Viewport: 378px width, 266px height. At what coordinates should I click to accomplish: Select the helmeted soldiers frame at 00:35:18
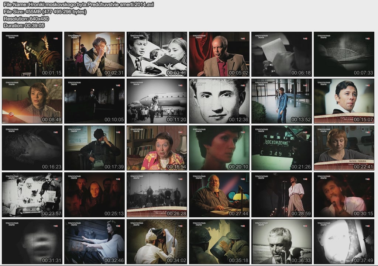(x=219, y=241)
